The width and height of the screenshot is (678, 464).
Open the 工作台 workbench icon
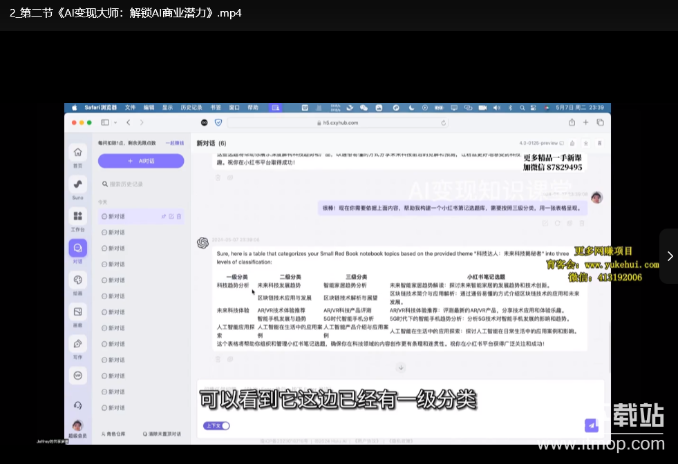78,216
